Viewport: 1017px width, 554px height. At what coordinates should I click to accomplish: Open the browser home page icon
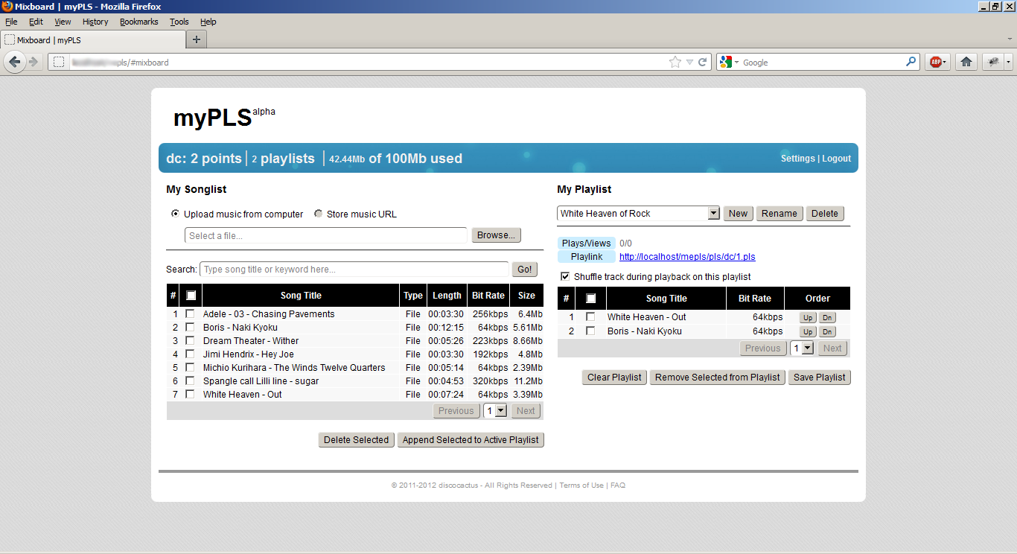[x=966, y=62]
